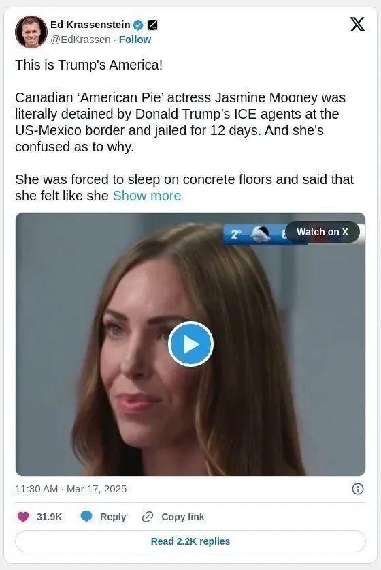The width and height of the screenshot is (381, 570).
Task: Click the X logo icon
Action: click(x=357, y=25)
